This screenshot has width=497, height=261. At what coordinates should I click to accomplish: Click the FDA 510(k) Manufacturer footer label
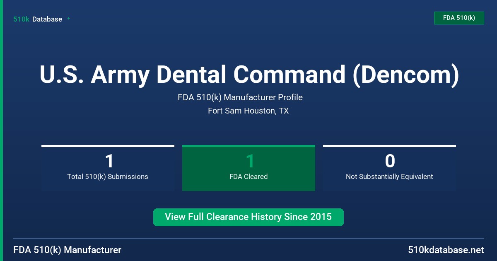68,250
